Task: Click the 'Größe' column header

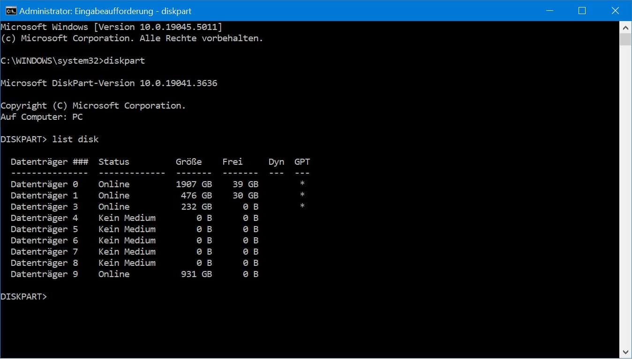Action: click(x=189, y=162)
